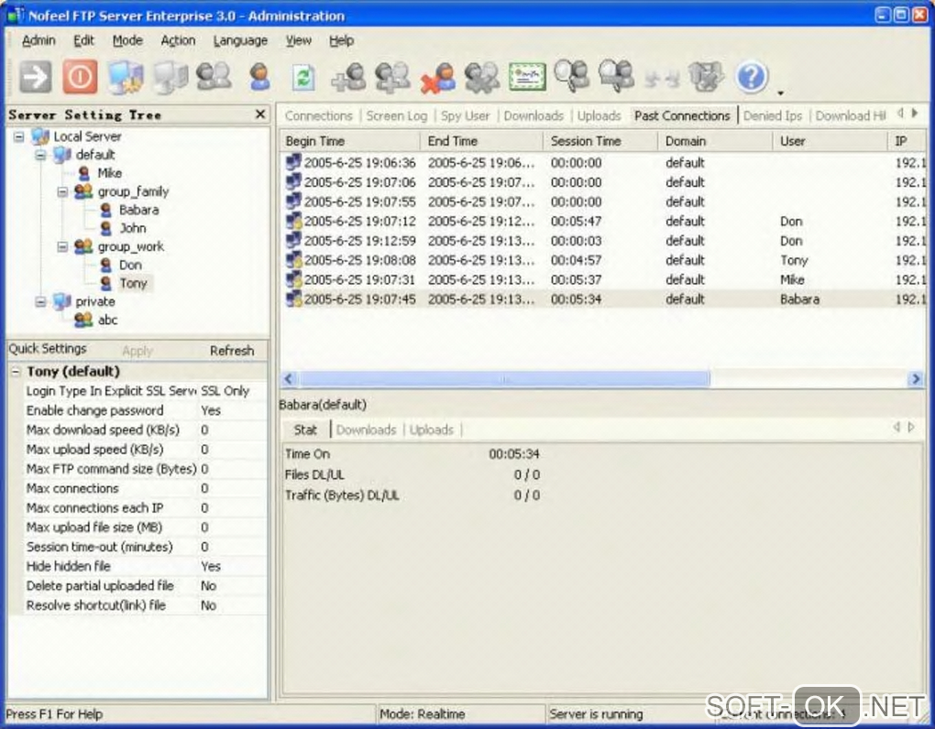The image size is (935, 729).
Task: Switch to the Spy User tab
Action: coord(465,115)
